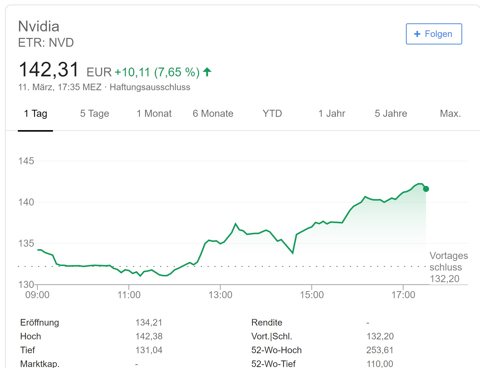Click the 52-Wo-Tief label
This screenshot has width=480, height=368.
[x=273, y=364]
